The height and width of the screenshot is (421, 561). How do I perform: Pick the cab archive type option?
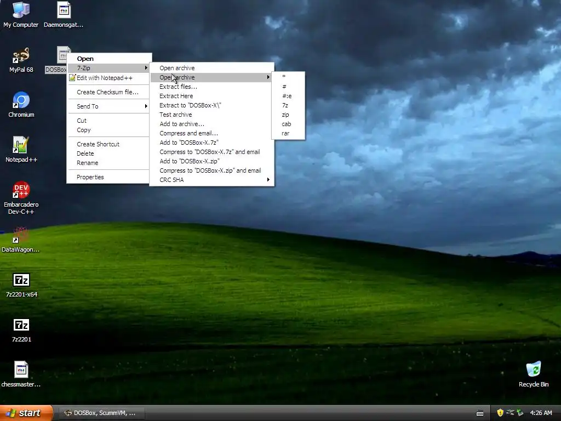[x=288, y=124]
